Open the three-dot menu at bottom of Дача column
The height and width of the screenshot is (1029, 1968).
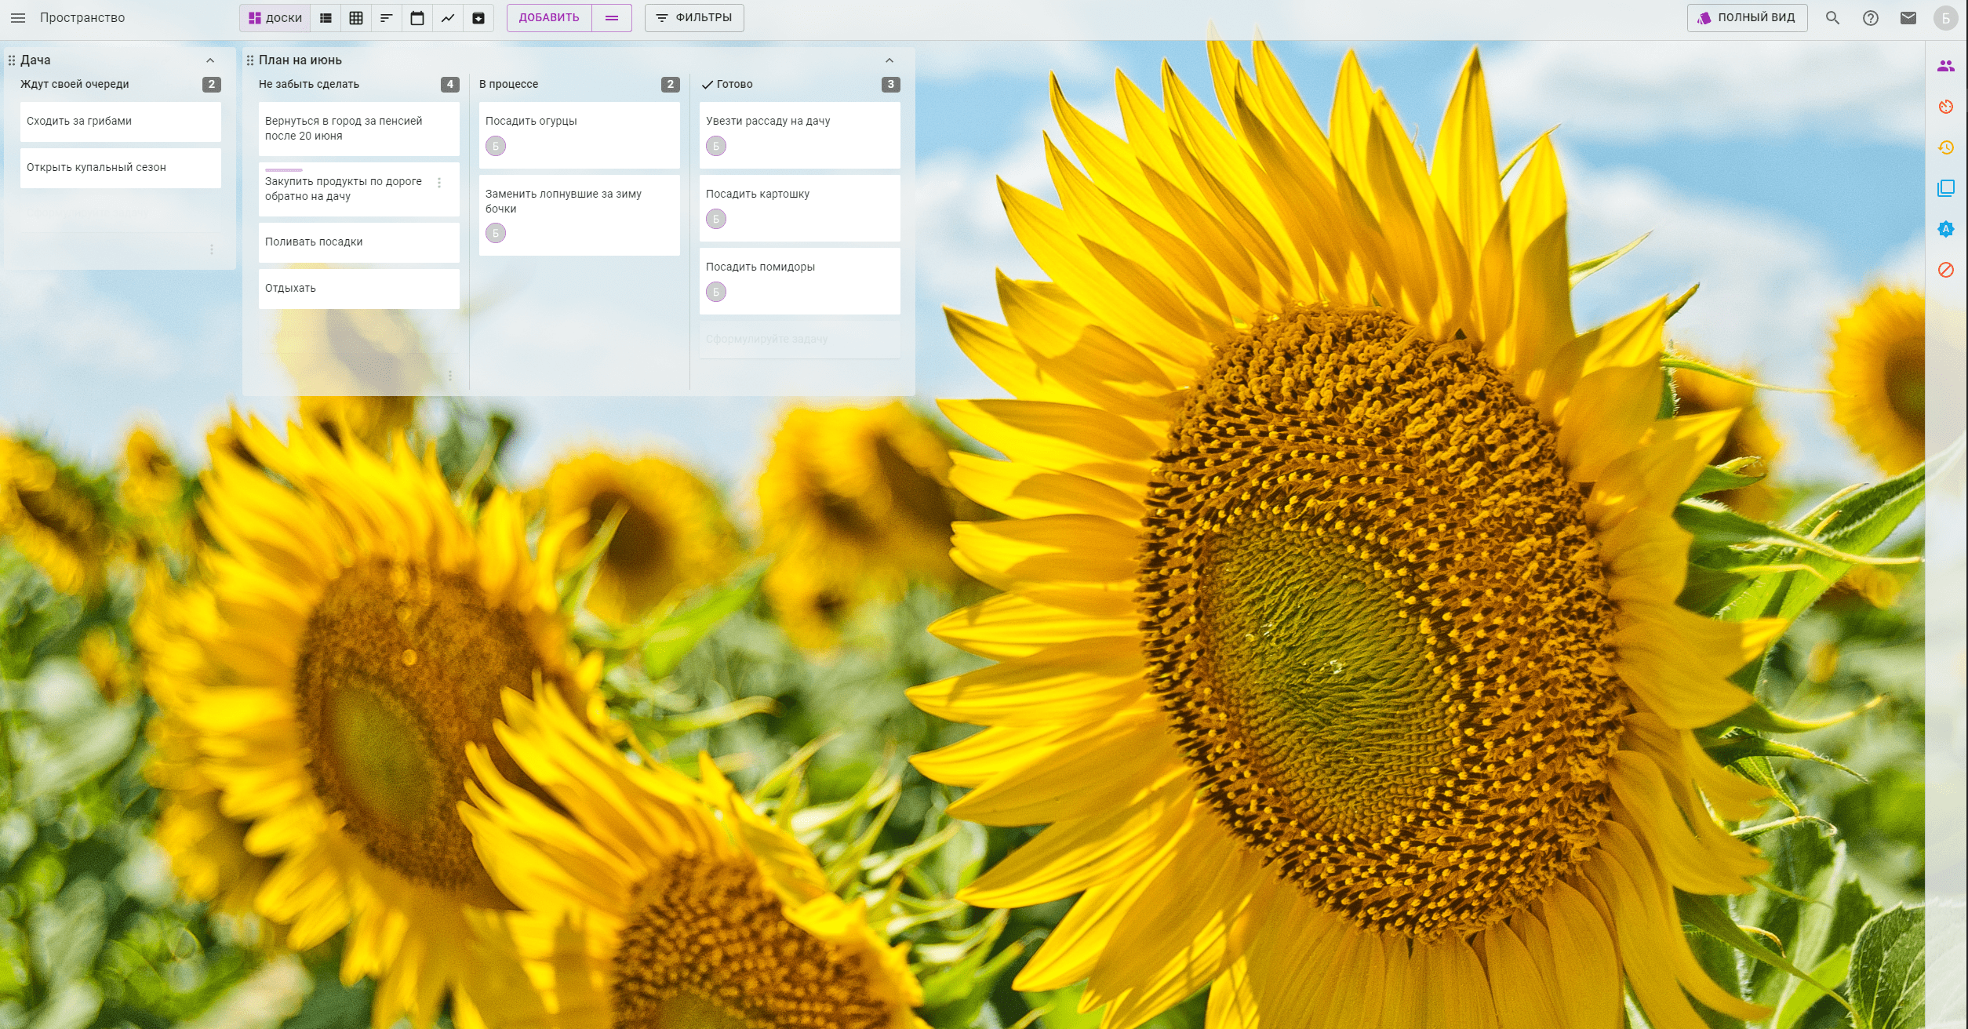[x=212, y=249]
